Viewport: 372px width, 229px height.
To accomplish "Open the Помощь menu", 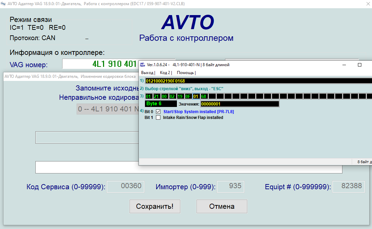I will pyautogui.click(x=185, y=73).
